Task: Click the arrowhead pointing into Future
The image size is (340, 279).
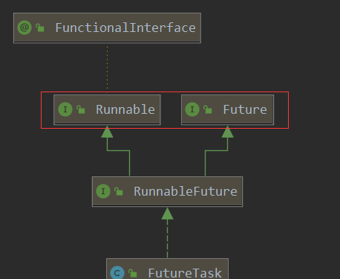Action: (x=228, y=132)
